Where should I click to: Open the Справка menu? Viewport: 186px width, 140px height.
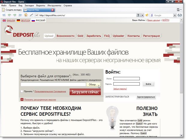point(68,5)
